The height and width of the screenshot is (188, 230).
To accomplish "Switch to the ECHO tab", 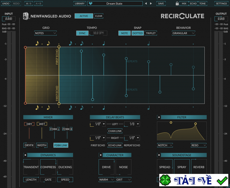I will coord(193,3).
